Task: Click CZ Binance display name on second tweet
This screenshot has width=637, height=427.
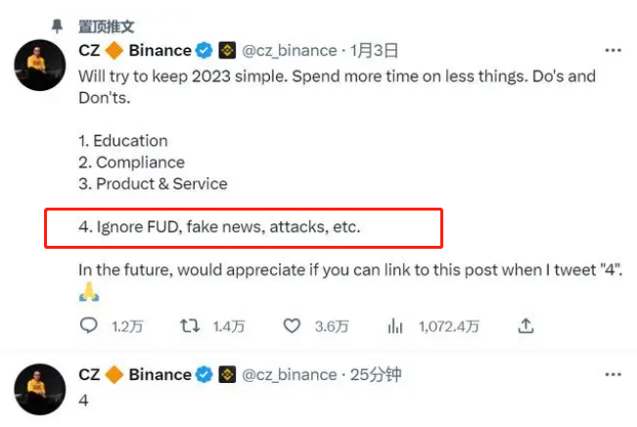Action: click(134, 374)
